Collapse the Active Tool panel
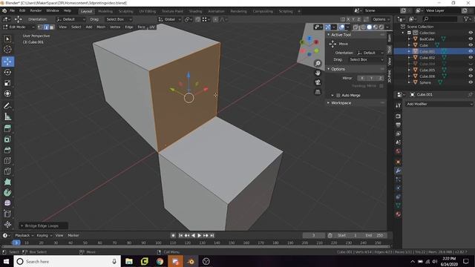This screenshot has height=267, width=475. (328, 35)
